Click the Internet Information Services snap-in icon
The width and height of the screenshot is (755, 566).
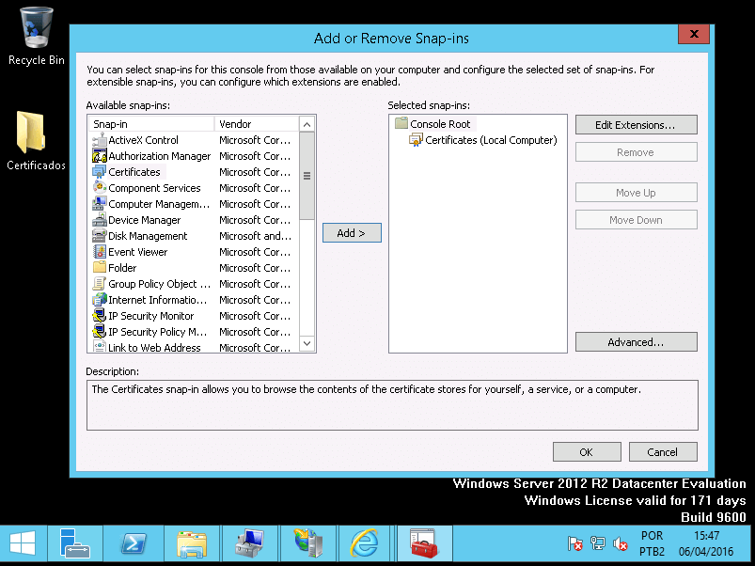(x=99, y=299)
